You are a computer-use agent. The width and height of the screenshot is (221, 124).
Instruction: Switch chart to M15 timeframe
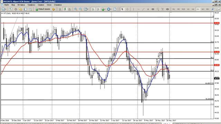[183, 9]
